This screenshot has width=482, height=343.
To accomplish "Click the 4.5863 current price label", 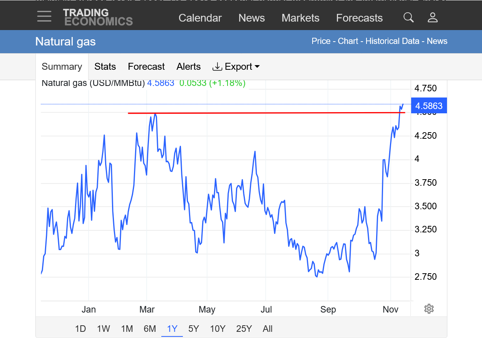I will pos(429,106).
